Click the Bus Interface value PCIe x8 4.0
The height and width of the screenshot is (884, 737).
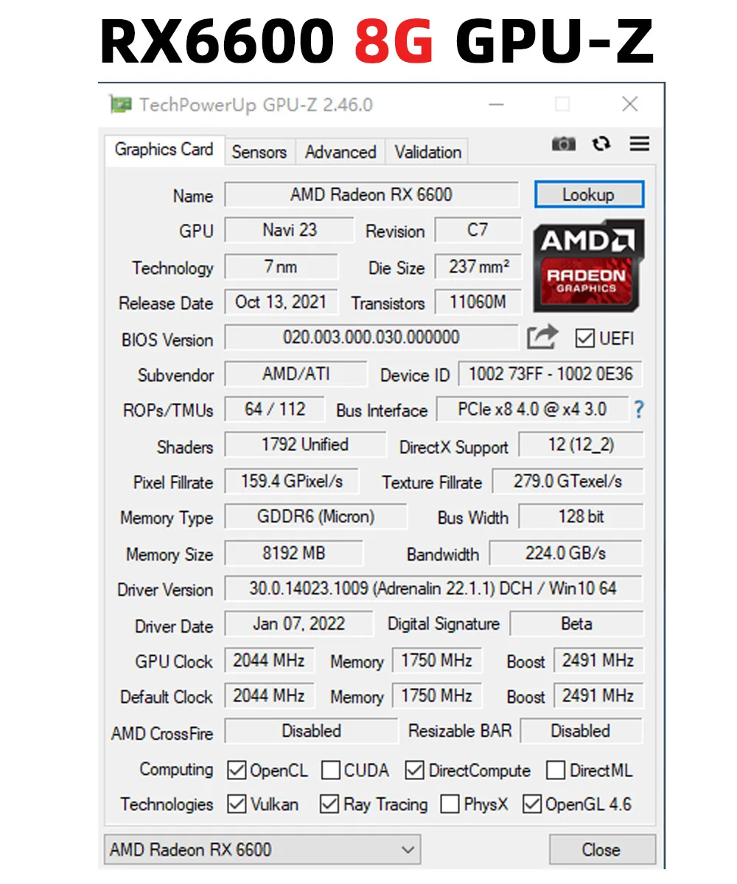pyautogui.click(x=532, y=410)
